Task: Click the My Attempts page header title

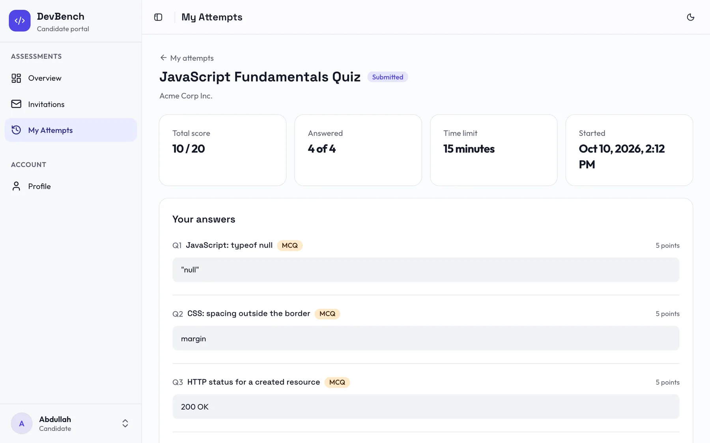Action: 212,17
